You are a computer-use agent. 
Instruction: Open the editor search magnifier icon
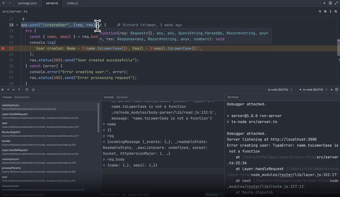click(x=320, y=11)
